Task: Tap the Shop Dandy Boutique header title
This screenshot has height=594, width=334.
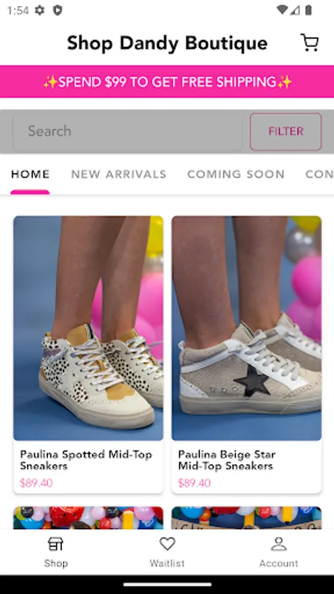Action: point(168,43)
